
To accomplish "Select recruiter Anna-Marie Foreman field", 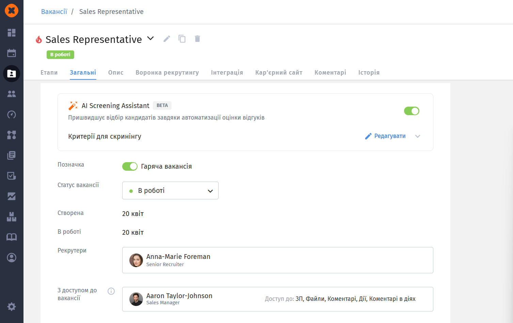I will (x=277, y=260).
